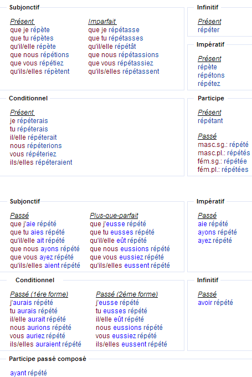Click 'que nous eussions répété' in Plus-que-parfait

130,248
